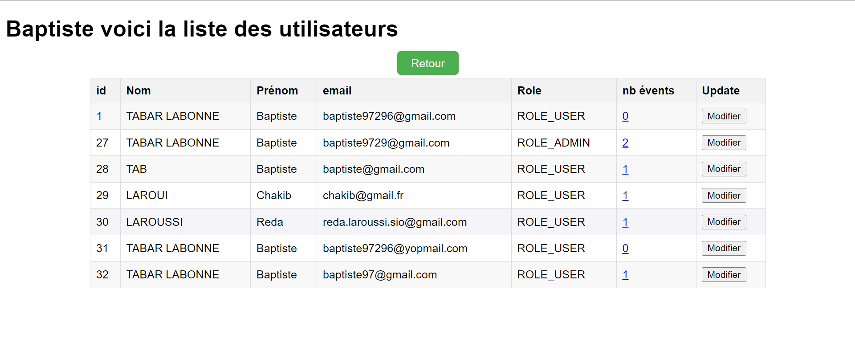855x363 pixels.
Task: Click the ROLE_ADMIN cell
Action: 553,143
